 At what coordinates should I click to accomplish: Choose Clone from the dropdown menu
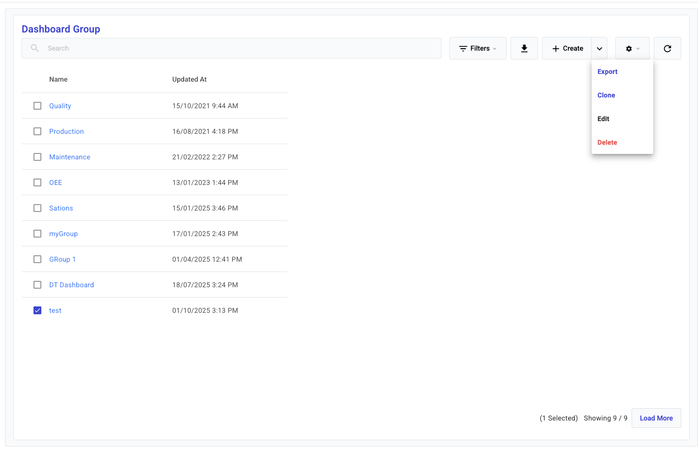606,95
